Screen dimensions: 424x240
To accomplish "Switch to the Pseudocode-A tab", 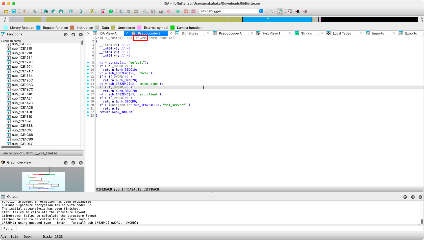I will (230, 33).
